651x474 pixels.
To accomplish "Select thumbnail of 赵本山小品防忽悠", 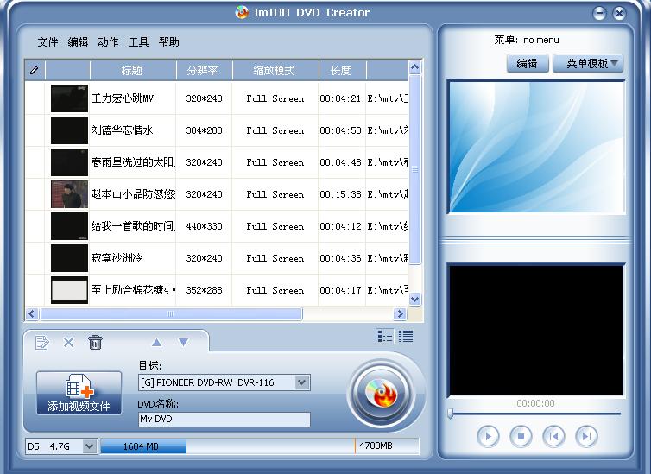I will 69,194.
